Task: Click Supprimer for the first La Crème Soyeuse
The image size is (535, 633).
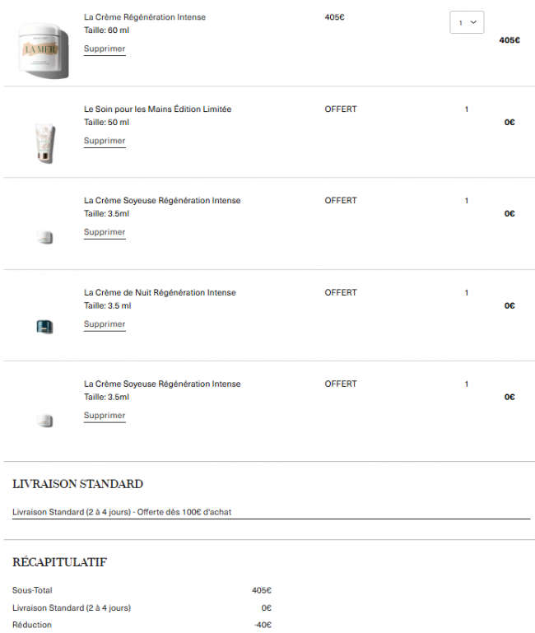Action: click(105, 232)
